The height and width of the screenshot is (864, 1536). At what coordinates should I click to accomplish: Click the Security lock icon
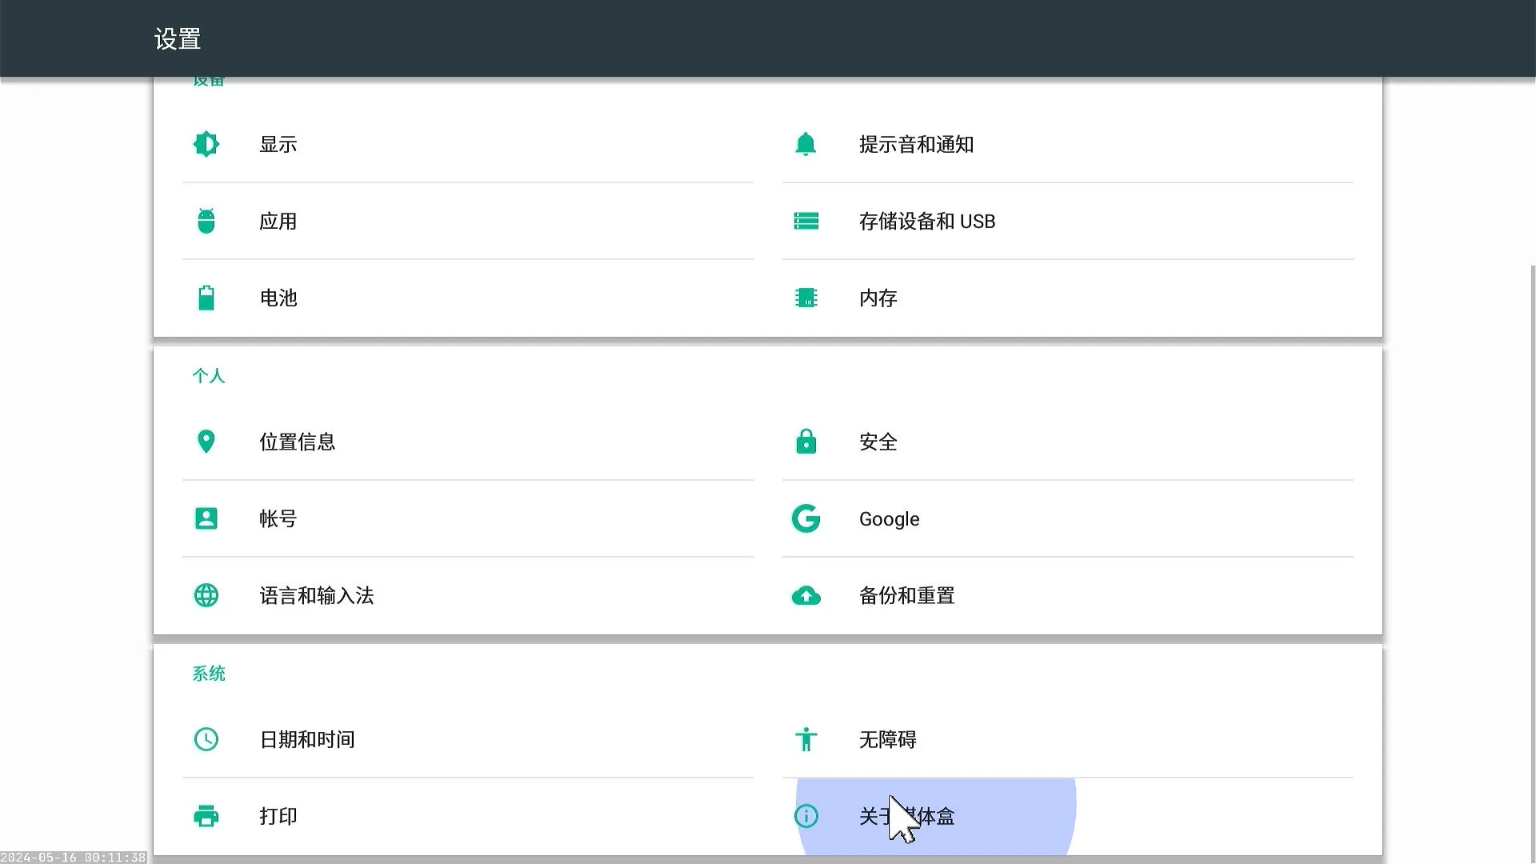click(x=806, y=442)
